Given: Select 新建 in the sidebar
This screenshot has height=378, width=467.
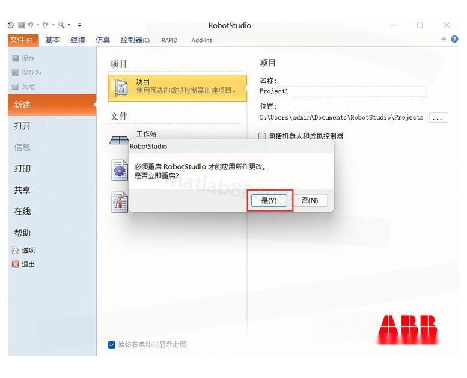Looking at the screenshot, I should (x=52, y=105).
